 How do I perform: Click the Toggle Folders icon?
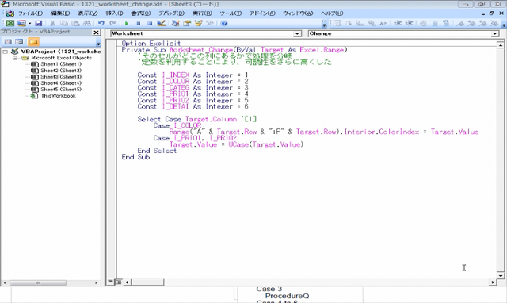coord(33,42)
